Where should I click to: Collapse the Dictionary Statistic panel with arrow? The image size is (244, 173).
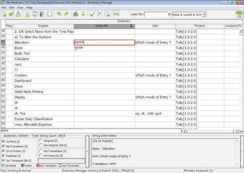pos(87,151)
